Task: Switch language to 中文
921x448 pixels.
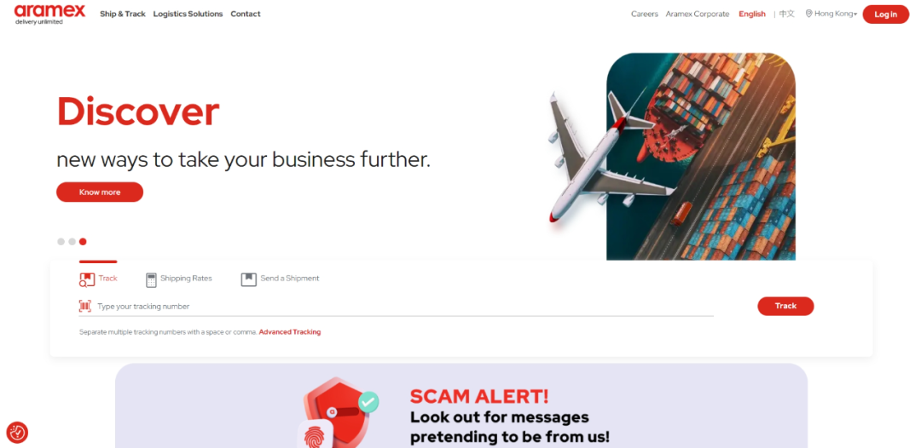Action: coord(786,14)
